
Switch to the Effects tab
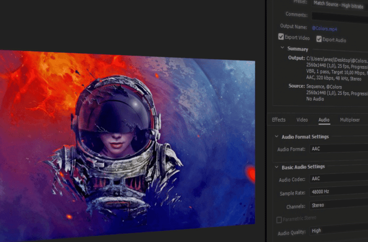(x=279, y=120)
